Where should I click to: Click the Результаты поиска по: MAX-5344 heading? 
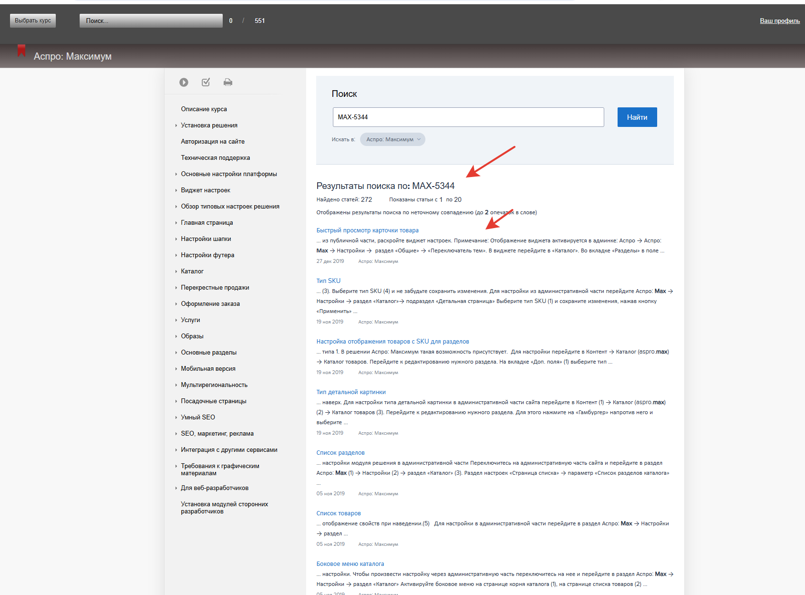pos(385,186)
